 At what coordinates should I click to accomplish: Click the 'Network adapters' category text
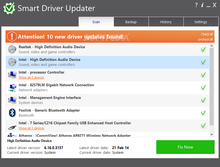(33, 90)
